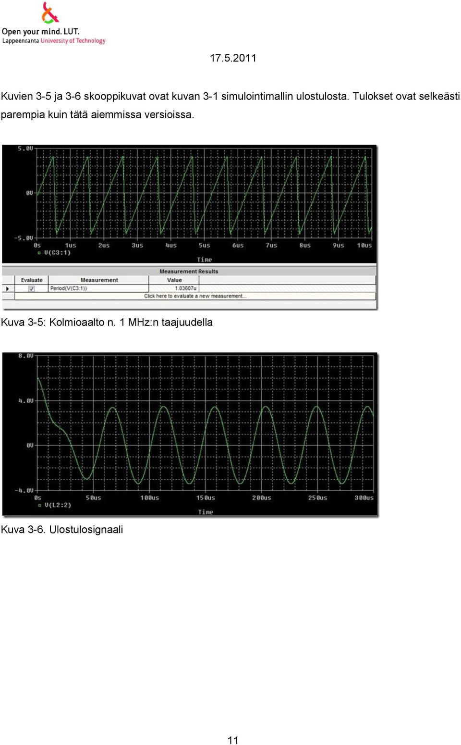Click the Measurement Results title bar
The height and width of the screenshot is (745, 461).
189,272
